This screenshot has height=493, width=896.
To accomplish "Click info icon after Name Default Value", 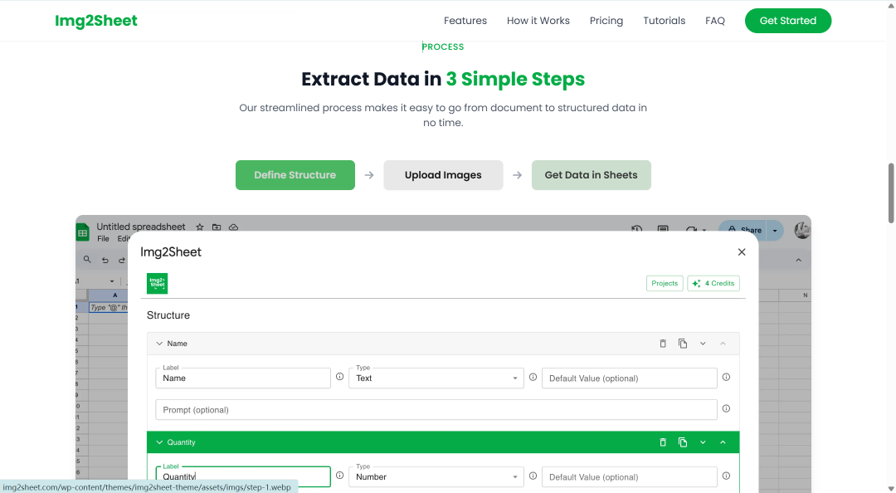I will point(726,377).
